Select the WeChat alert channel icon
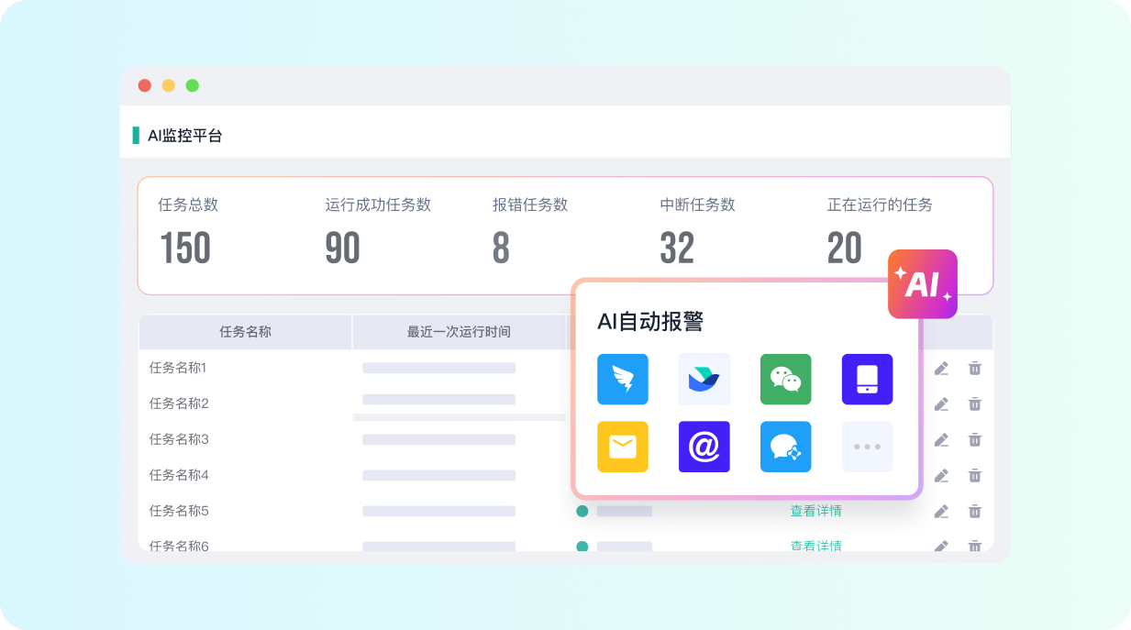 [785, 379]
